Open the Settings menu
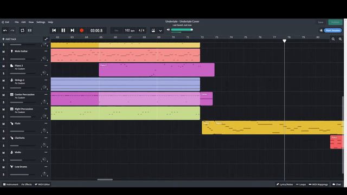 tap(41, 22)
